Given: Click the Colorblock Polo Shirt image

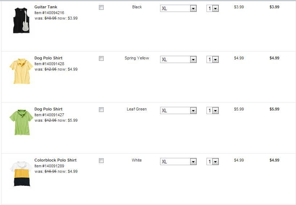Looking at the screenshot, I should coord(21,173).
